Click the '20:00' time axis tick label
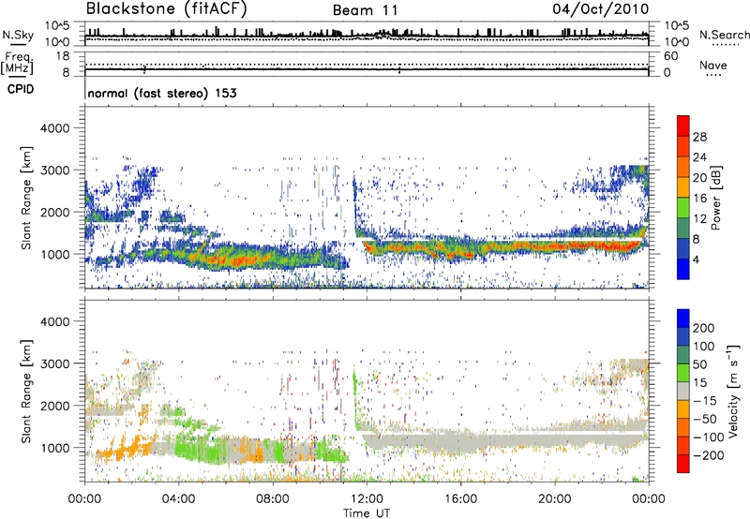 pyautogui.click(x=554, y=499)
